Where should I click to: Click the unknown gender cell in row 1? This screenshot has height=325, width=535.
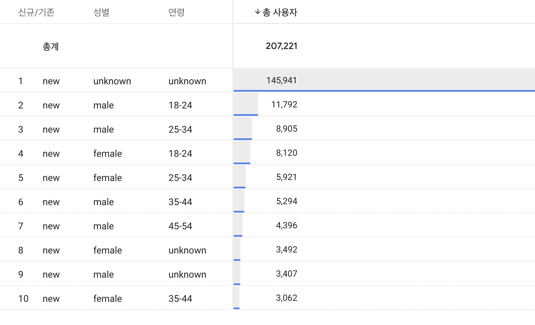click(x=112, y=81)
